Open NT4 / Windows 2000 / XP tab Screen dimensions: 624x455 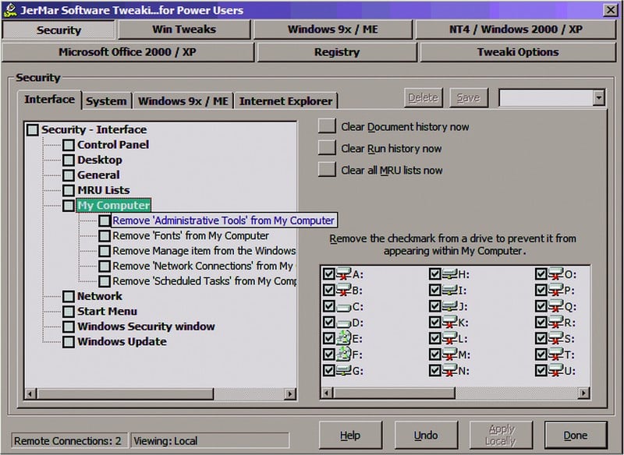(x=516, y=30)
